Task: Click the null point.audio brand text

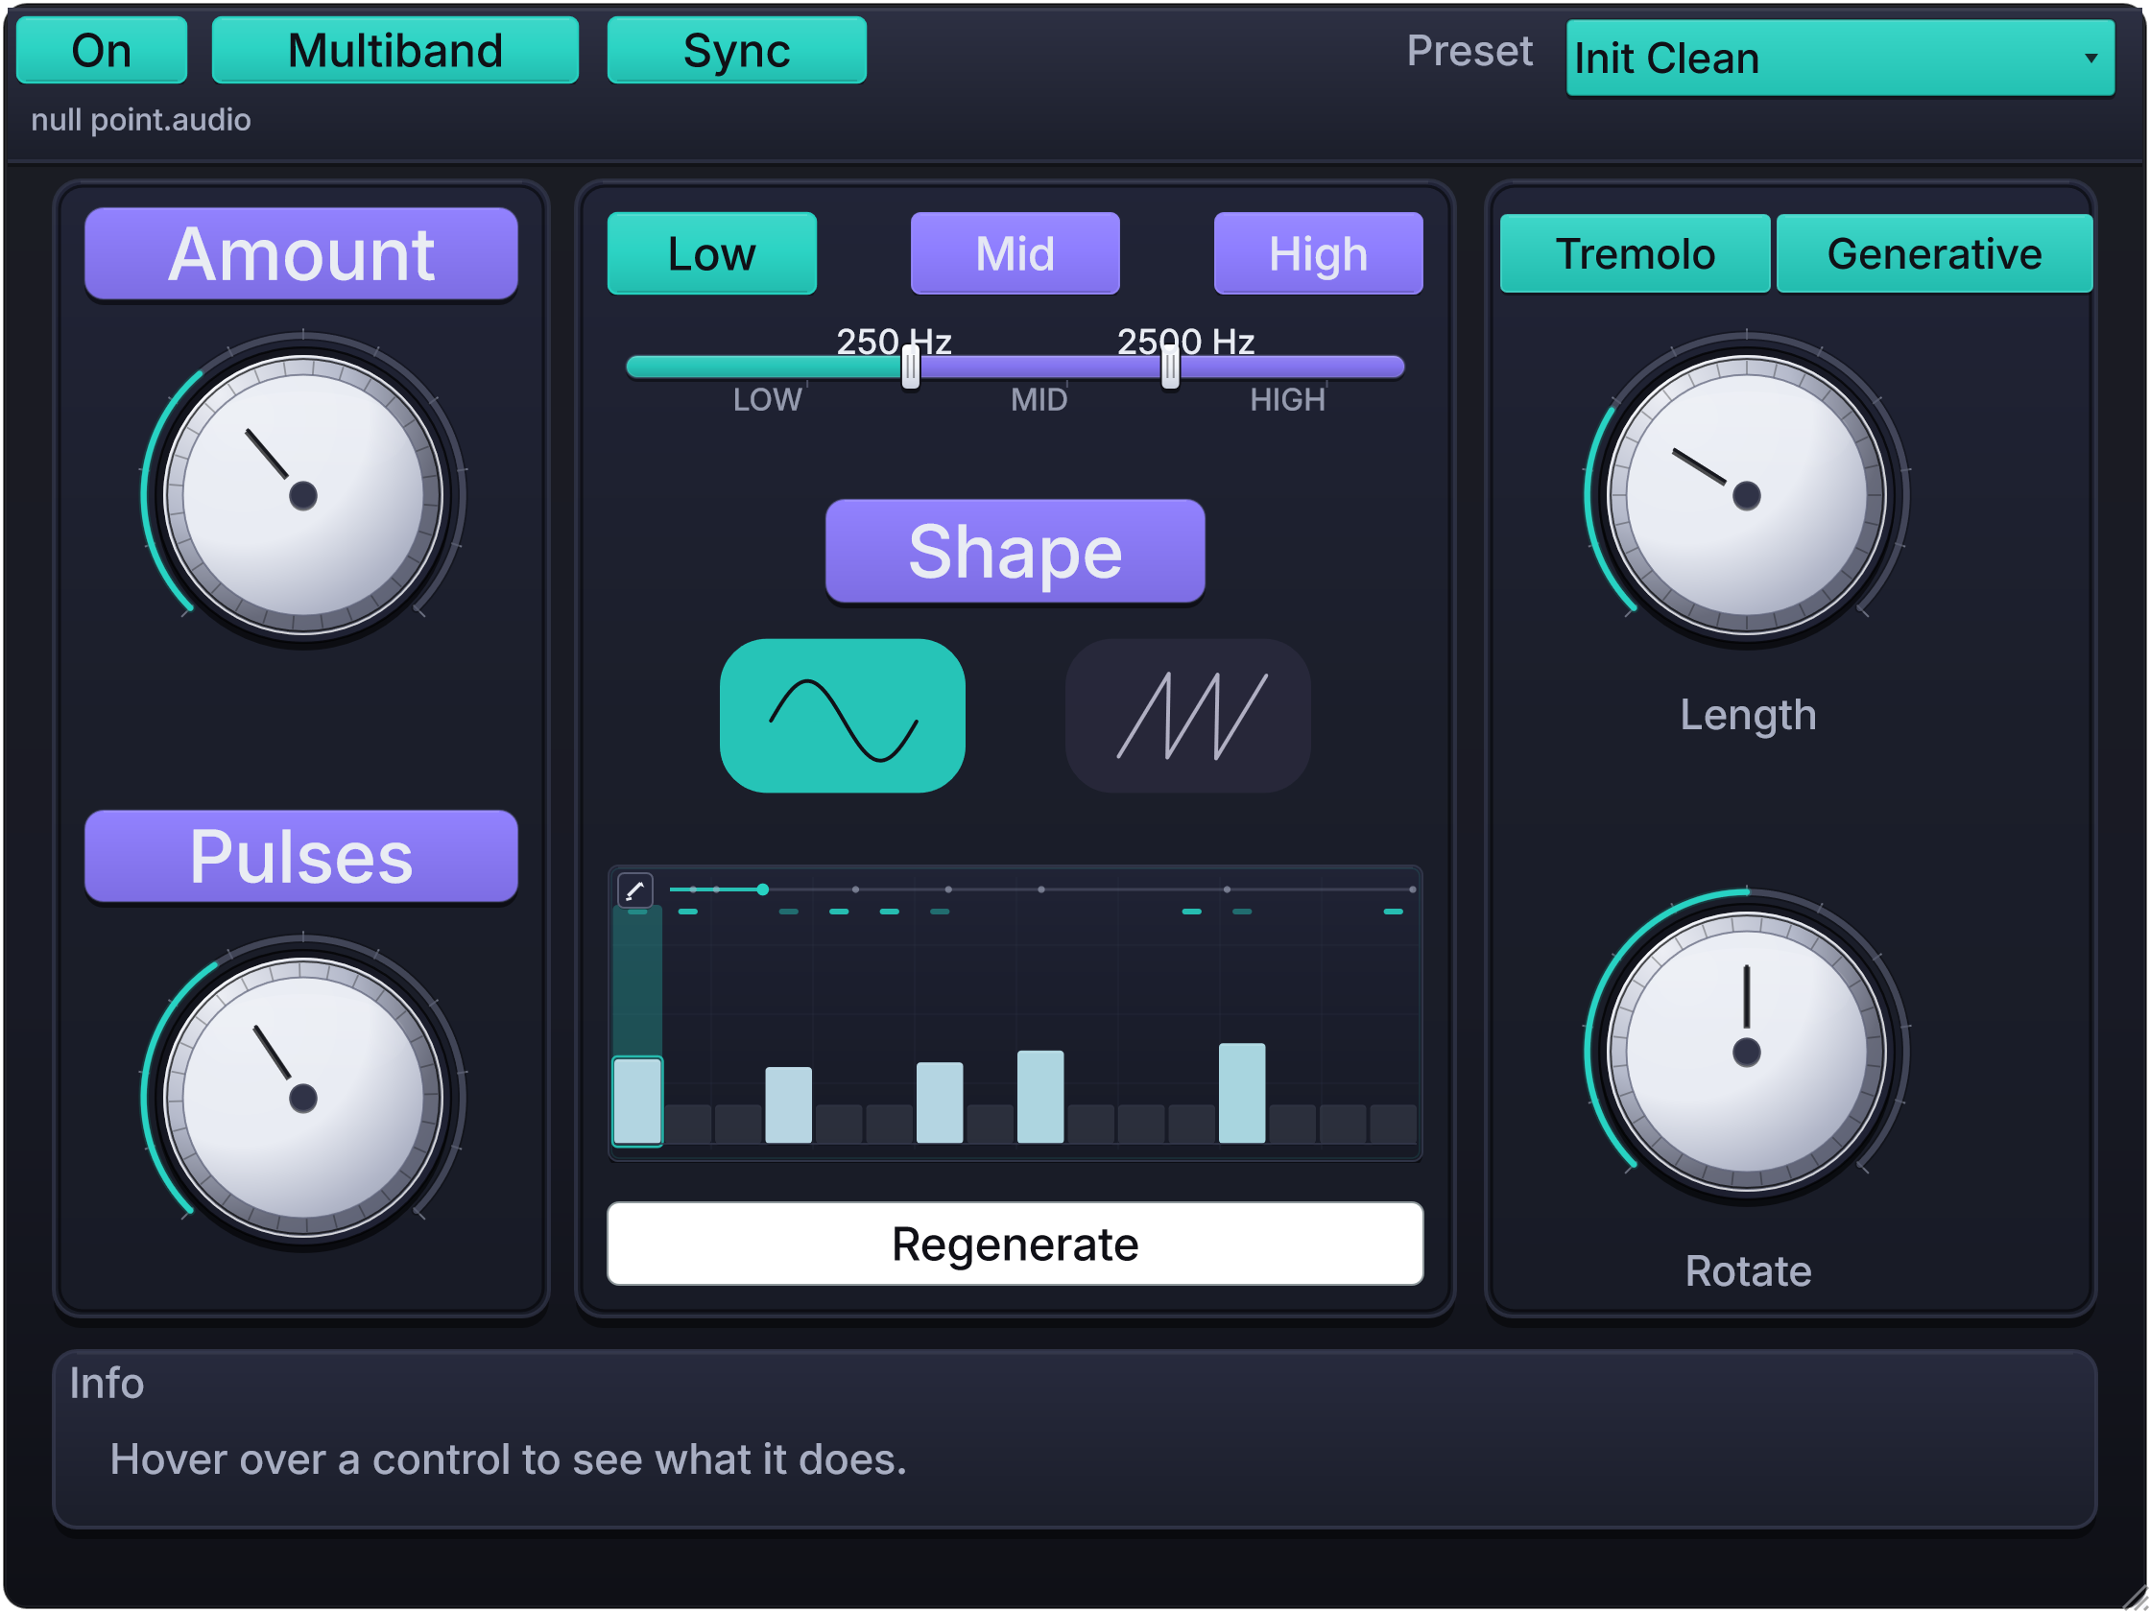Action: [x=141, y=120]
